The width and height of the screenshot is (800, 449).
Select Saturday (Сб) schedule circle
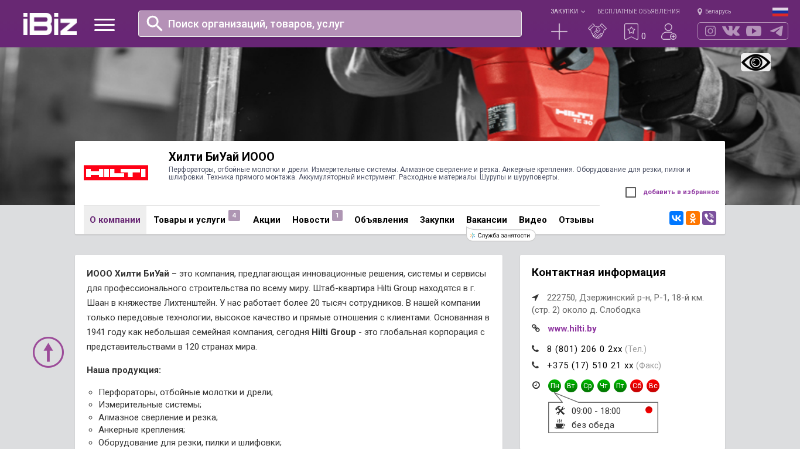tap(637, 386)
